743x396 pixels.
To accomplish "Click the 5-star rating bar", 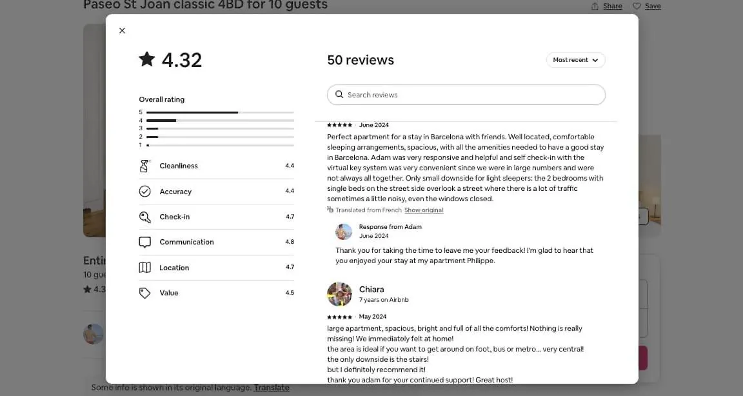I will [220, 112].
